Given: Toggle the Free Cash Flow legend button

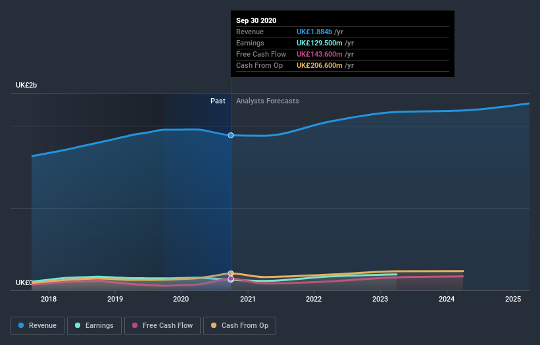Looking at the screenshot, I should [x=162, y=326].
